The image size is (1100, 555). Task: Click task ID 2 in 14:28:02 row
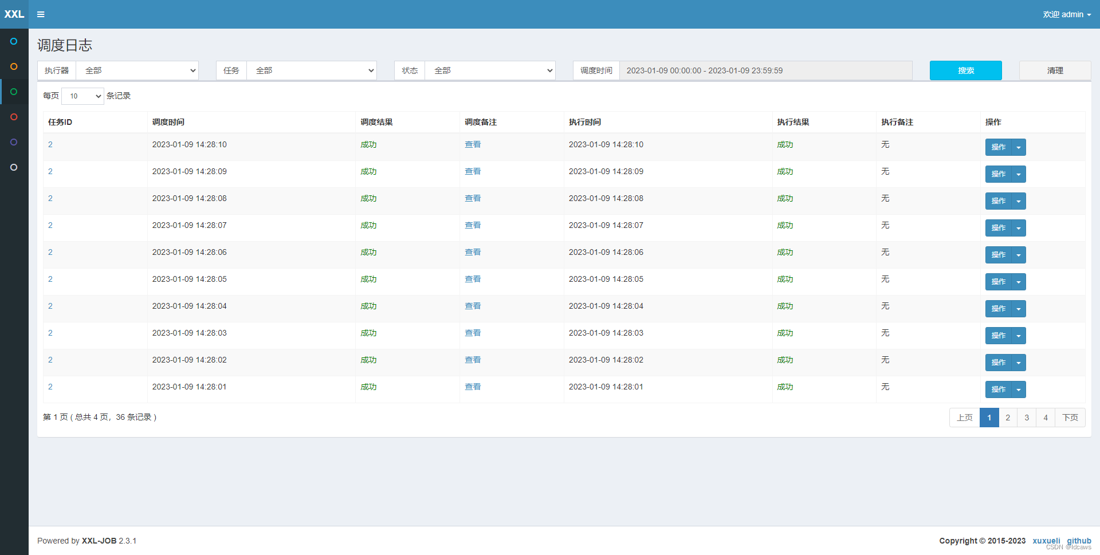pos(50,360)
